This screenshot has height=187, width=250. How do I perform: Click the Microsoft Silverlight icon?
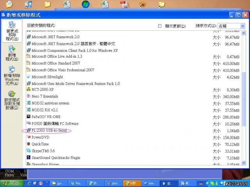29,77
